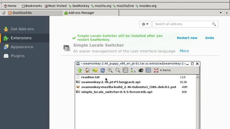
Task: Go to home directory in file manager
Action: pos(87,70)
